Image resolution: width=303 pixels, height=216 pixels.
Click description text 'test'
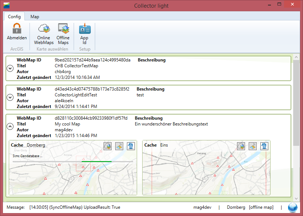140,95
